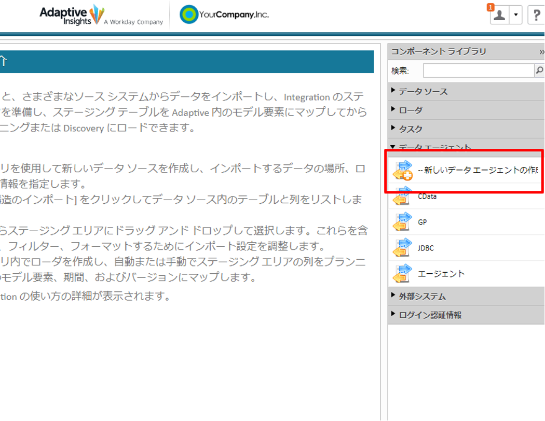545x421 pixels.
Task: Click the search magnifier icon
Action: tap(539, 71)
